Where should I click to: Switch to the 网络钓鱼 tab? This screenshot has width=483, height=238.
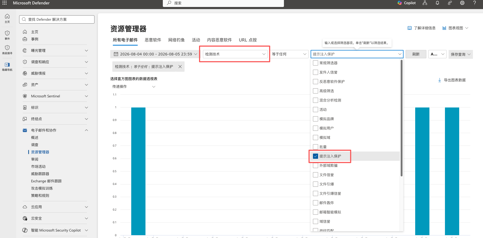pyautogui.click(x=177, y=40)
